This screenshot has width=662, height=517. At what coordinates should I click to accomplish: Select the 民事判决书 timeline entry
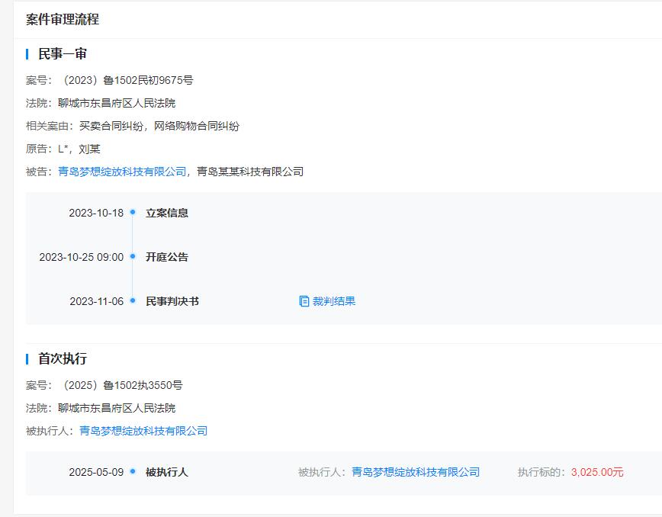(x=172, y=301)
